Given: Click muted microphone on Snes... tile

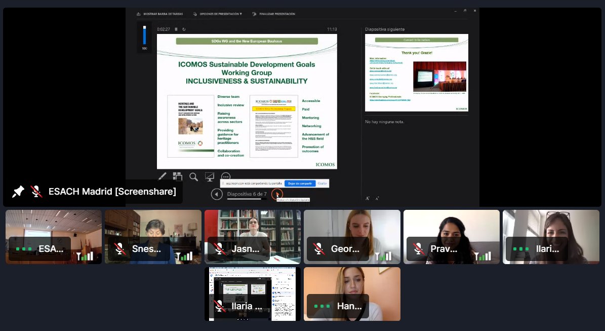Looking at the screenshot, I should (120, 249).
